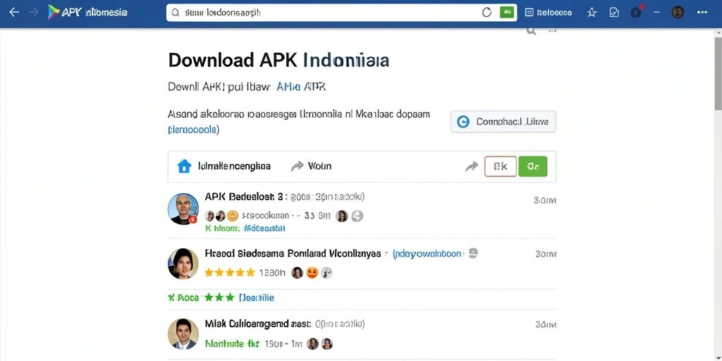Click the page check icon in toolbar

coord(614,13)
